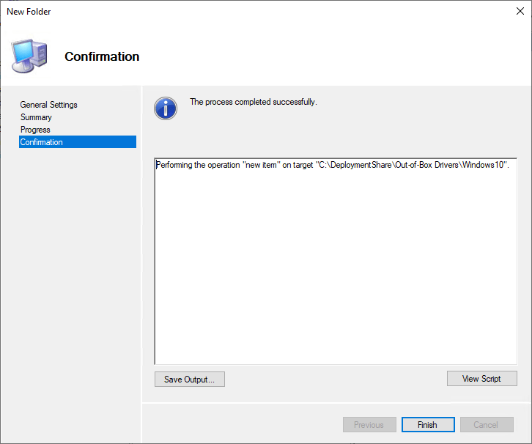This screenshot has width=532, height=444.
Task: Select the Summary step in sidebar
Action: (x=36, y=117)
